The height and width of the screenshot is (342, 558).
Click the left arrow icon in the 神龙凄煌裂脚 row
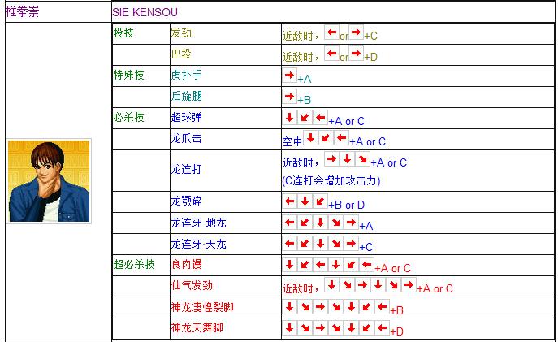point(383,306)
